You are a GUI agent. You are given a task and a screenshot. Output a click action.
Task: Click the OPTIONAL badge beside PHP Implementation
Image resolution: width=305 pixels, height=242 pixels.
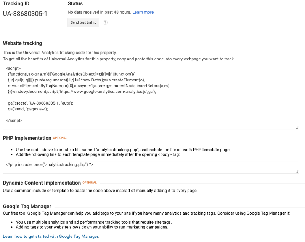pos(60,138)
